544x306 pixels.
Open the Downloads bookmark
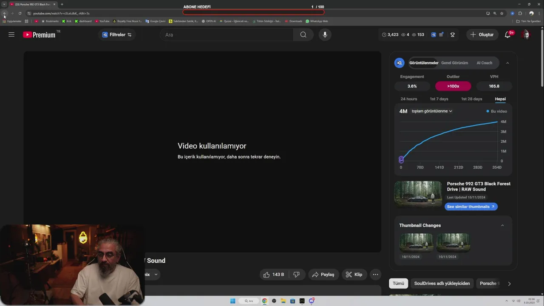(x=294, y=21)
